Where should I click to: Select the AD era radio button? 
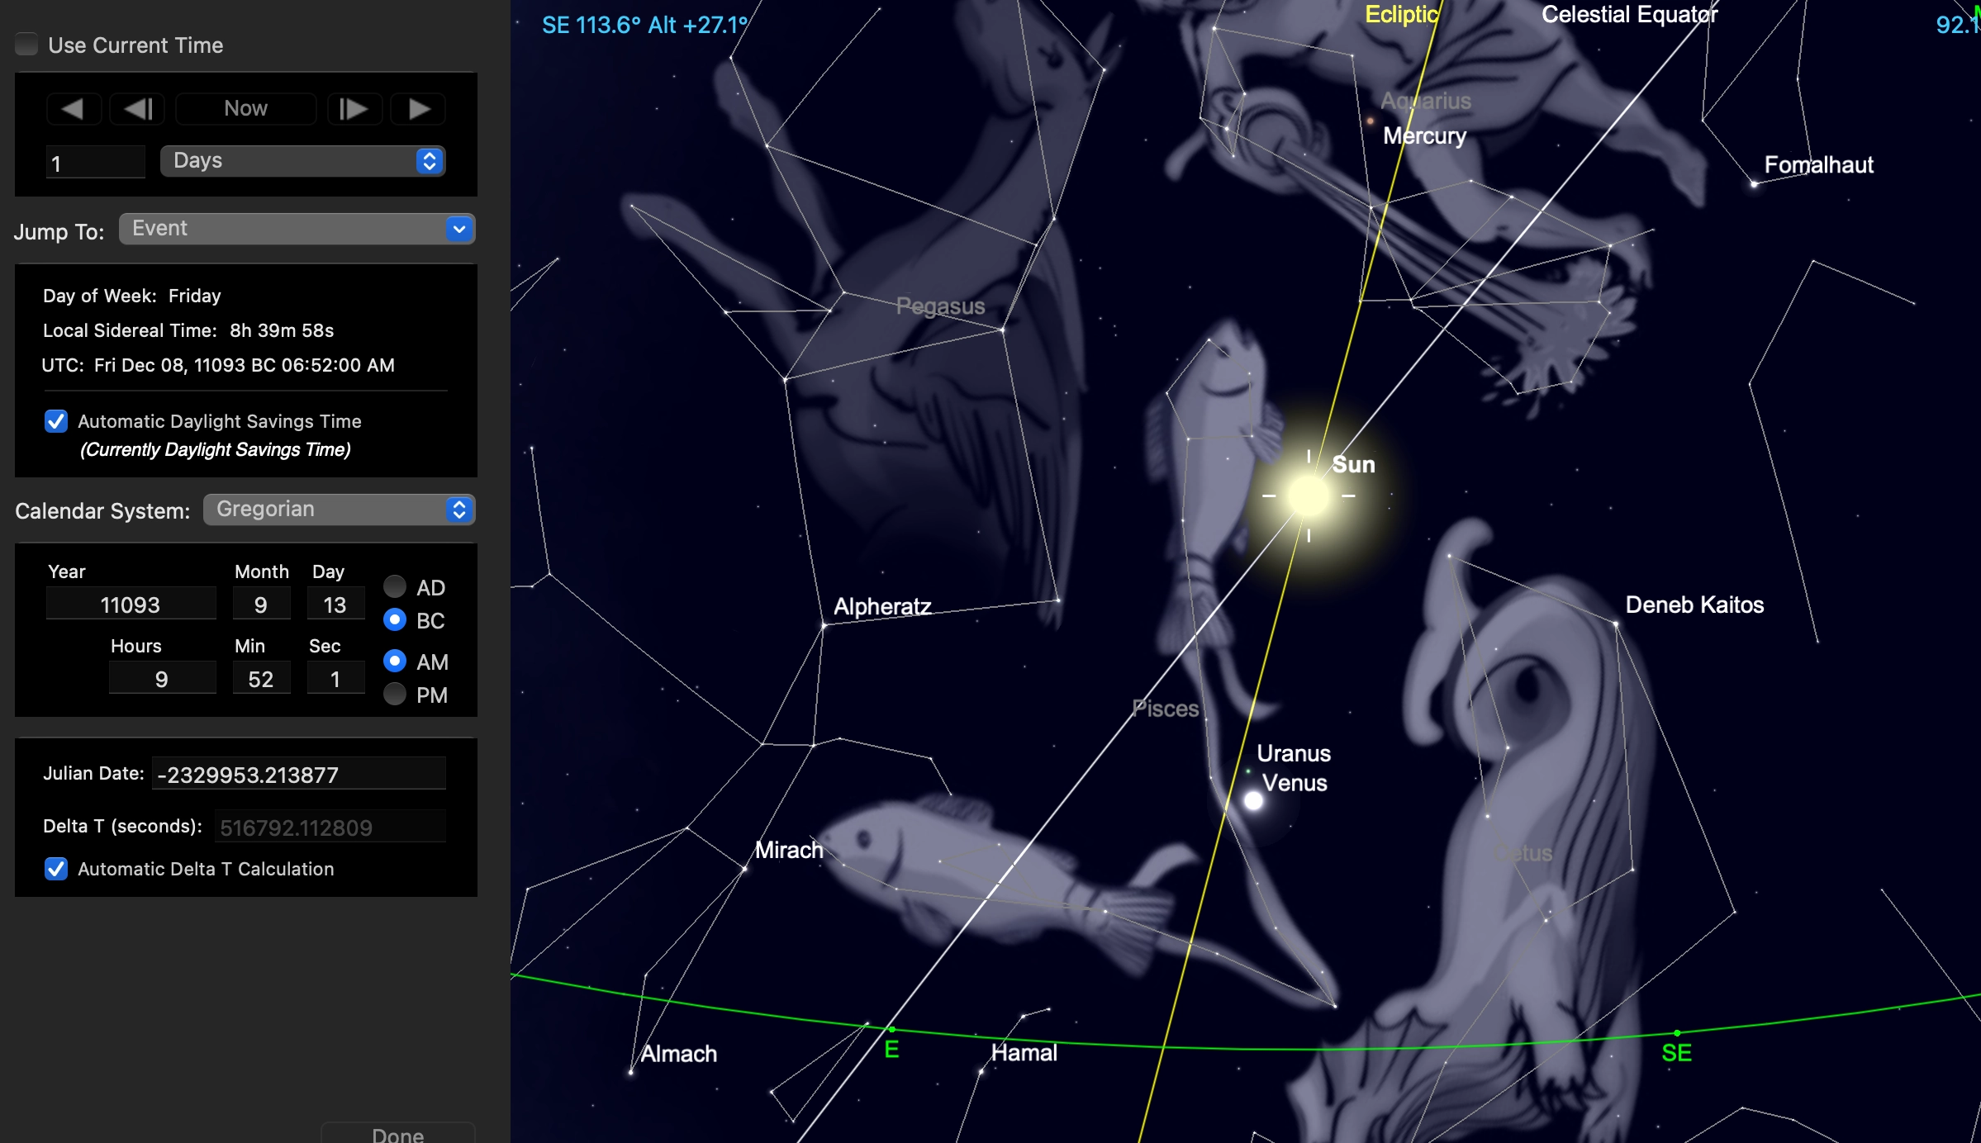pos(395,587)
